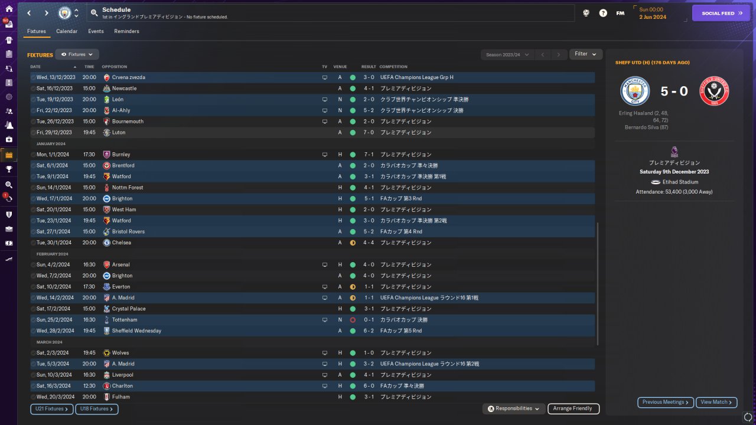Click the Tottenham club badge in fixtures list
Viewport: 756px width, 425px height.
[x=106, y=320]
